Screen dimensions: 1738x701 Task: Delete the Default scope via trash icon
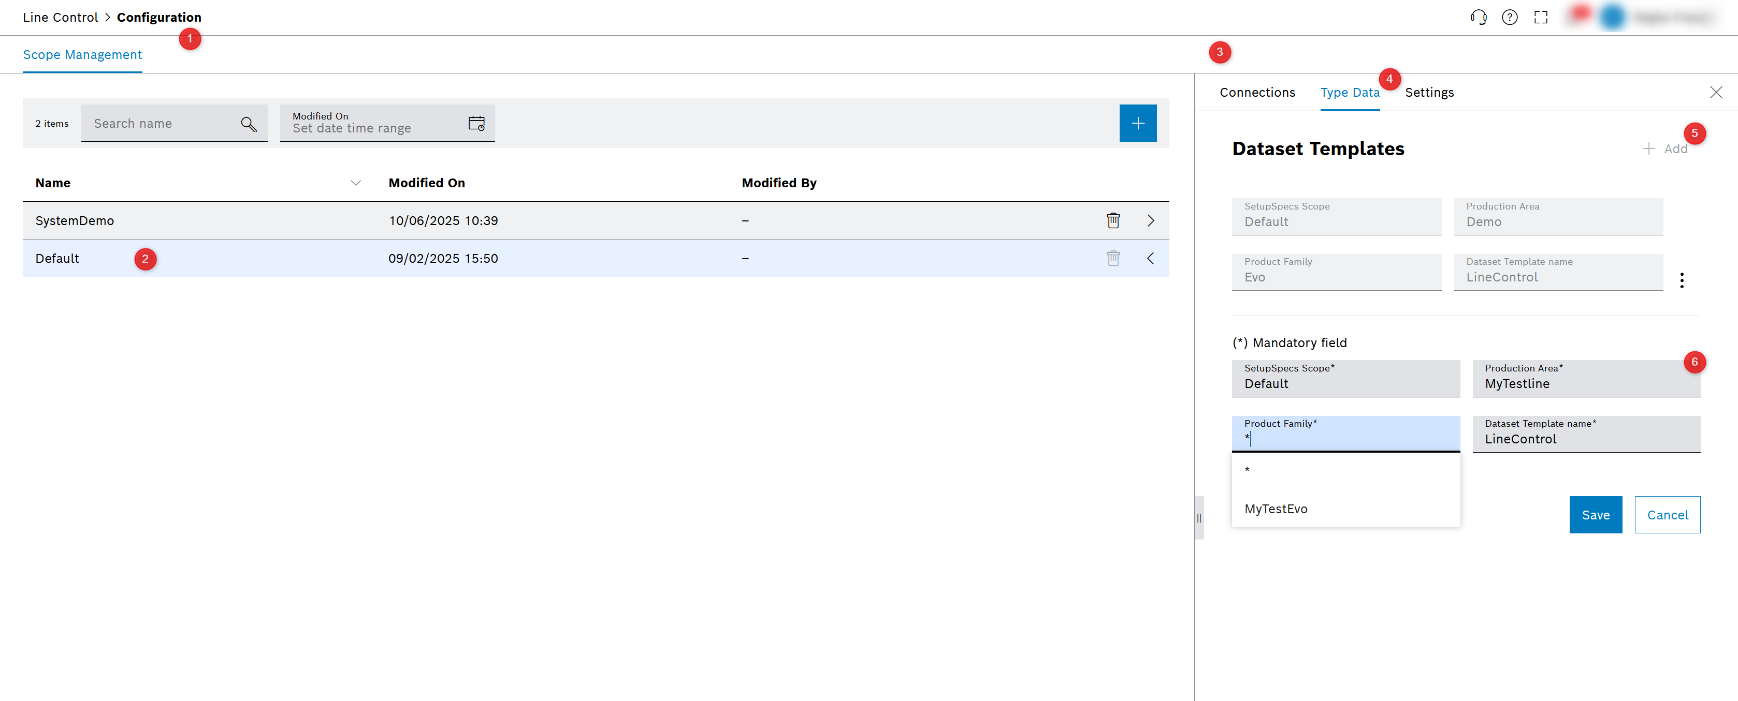[1113, 258]
